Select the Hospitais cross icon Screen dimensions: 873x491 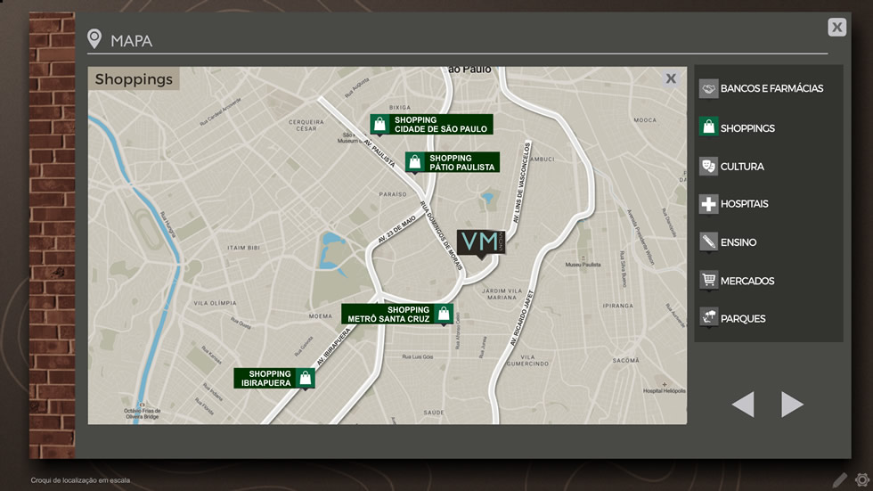pos(708,204)
